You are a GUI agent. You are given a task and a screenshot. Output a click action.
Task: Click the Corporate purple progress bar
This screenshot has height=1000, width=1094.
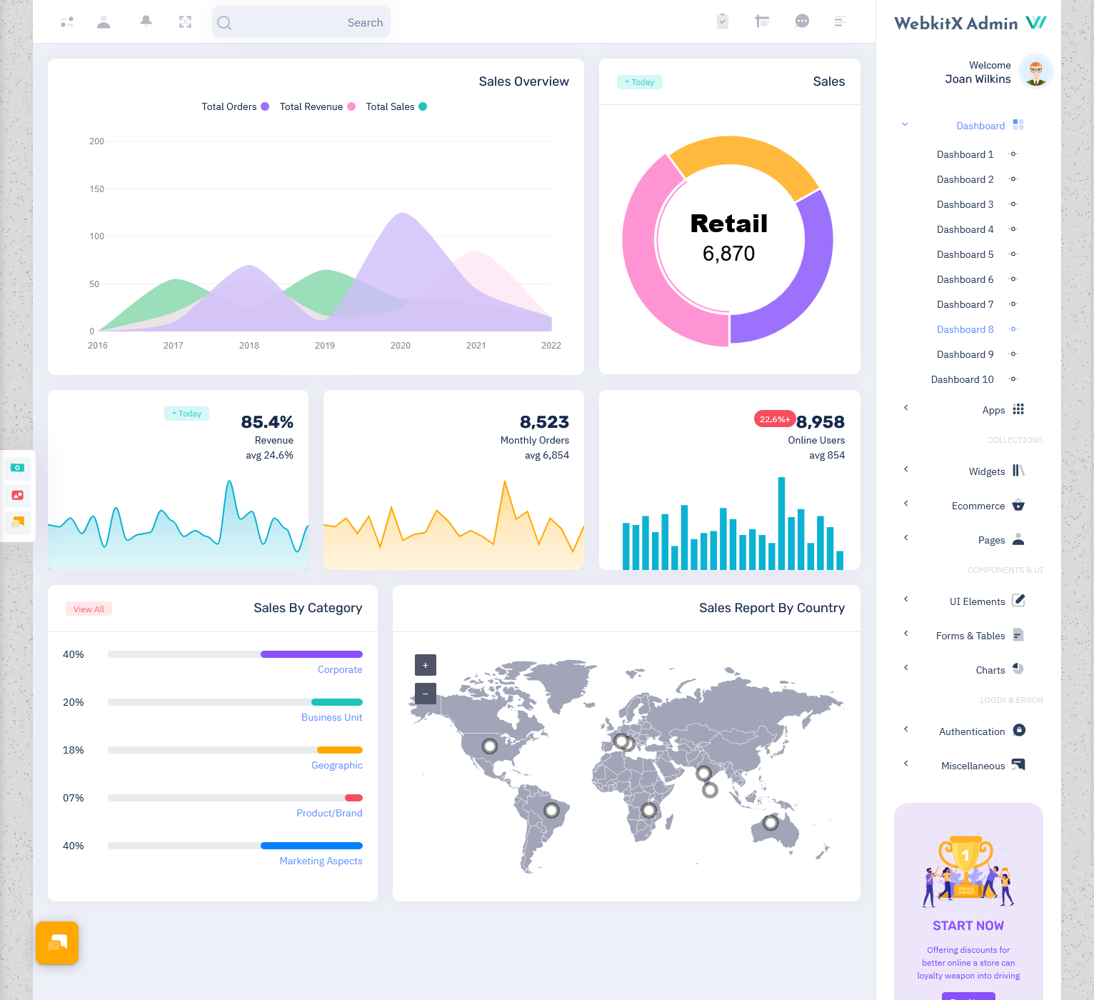tap(311, 654)
